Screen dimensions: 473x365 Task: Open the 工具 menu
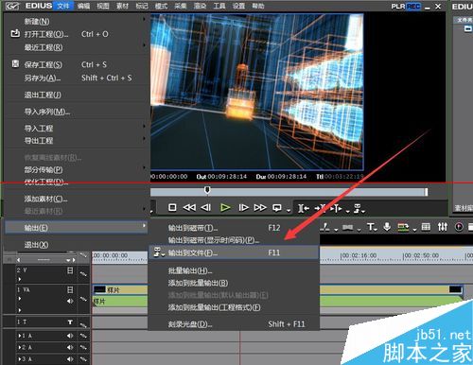click(x=219, y=6)
